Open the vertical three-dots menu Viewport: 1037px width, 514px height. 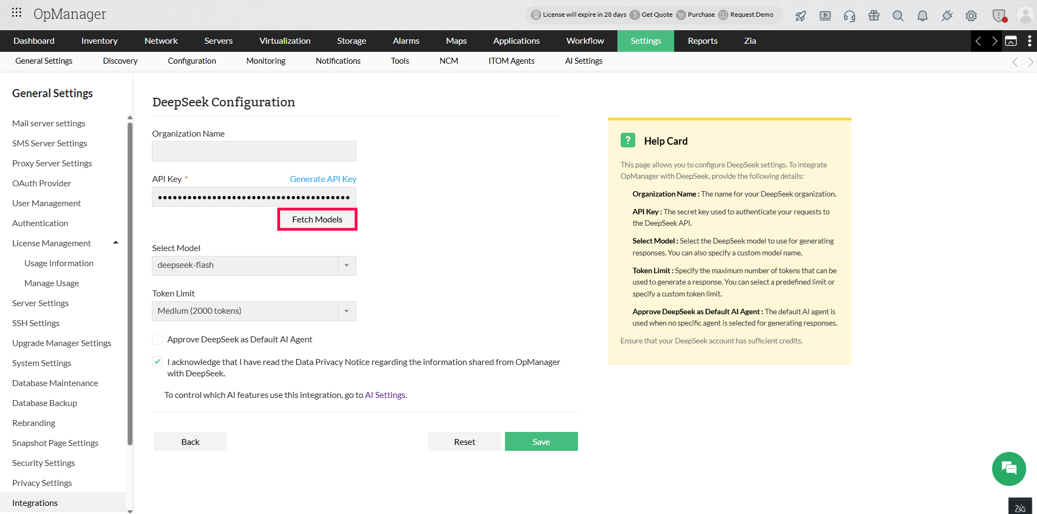tap(1029, 41)
